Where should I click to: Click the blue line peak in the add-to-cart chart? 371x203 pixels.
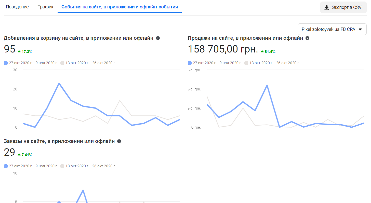[59, 83]
